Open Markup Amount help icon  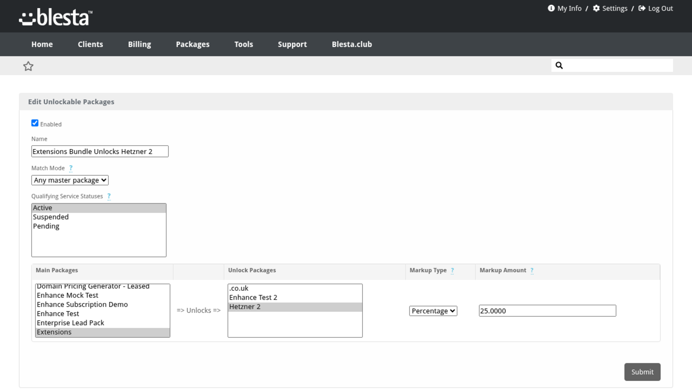(532, 270)
